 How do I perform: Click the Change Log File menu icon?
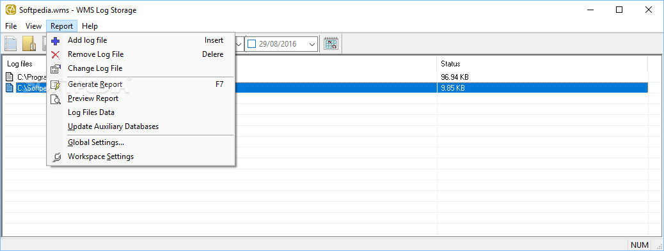[x=56, y=68]
